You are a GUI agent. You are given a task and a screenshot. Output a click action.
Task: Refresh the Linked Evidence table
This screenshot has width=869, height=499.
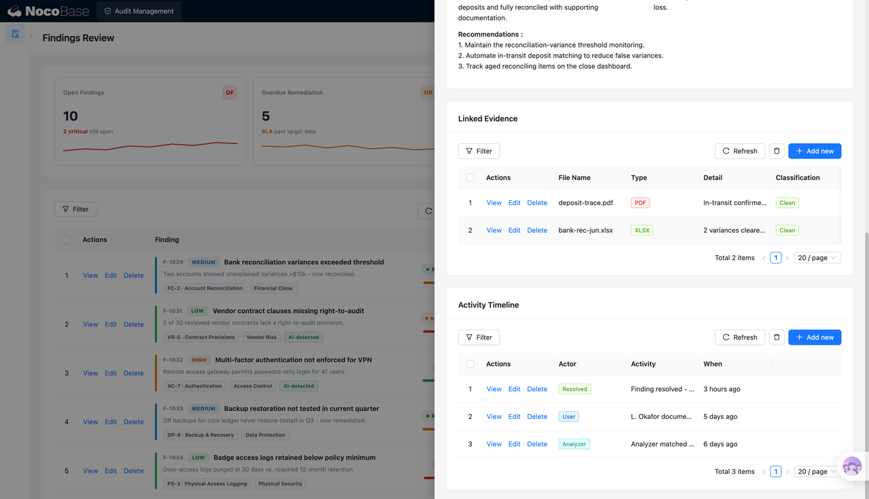(x=740, y=151)
